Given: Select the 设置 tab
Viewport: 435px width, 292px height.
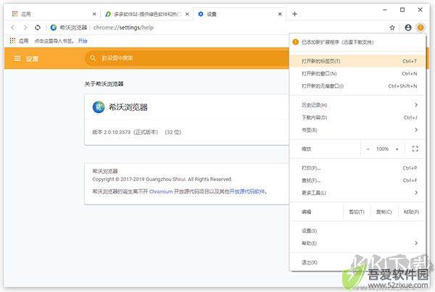Looking at the screenshot, I should (239, 14).
